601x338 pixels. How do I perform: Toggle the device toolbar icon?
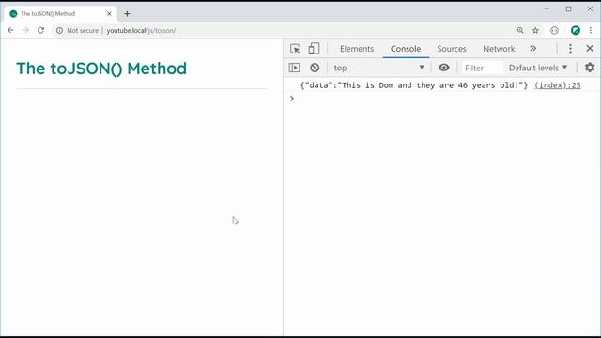pyautogui.click(x=314, y=49)
